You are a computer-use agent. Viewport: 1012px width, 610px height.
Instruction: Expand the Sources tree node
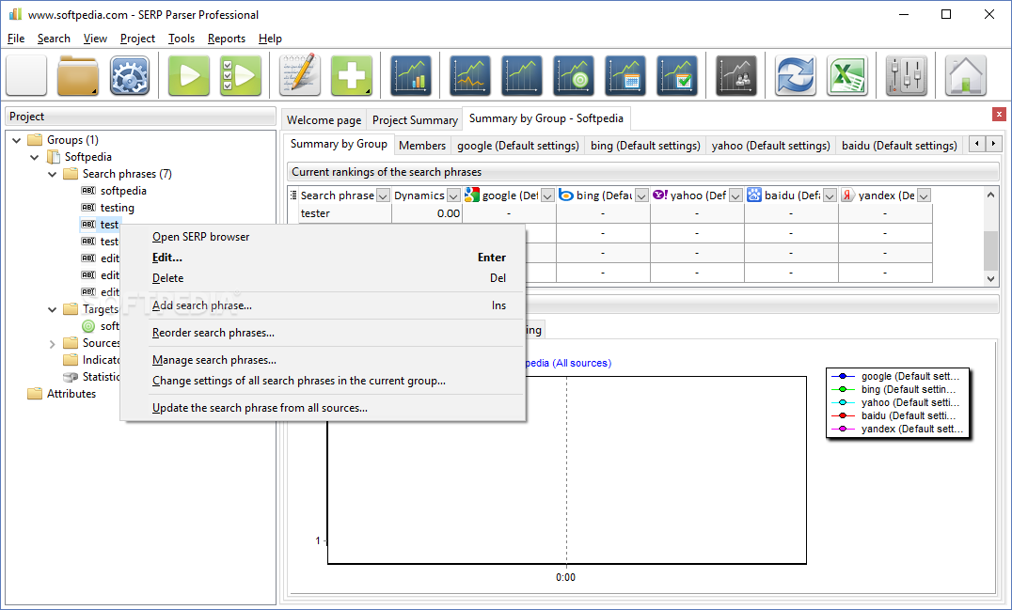point(53,344)
